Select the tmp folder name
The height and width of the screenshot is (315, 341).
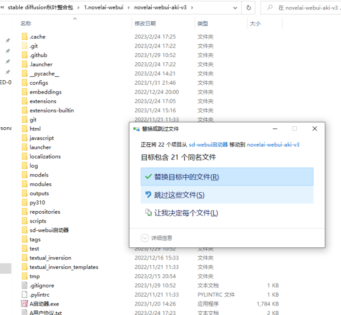coord(34,276)
